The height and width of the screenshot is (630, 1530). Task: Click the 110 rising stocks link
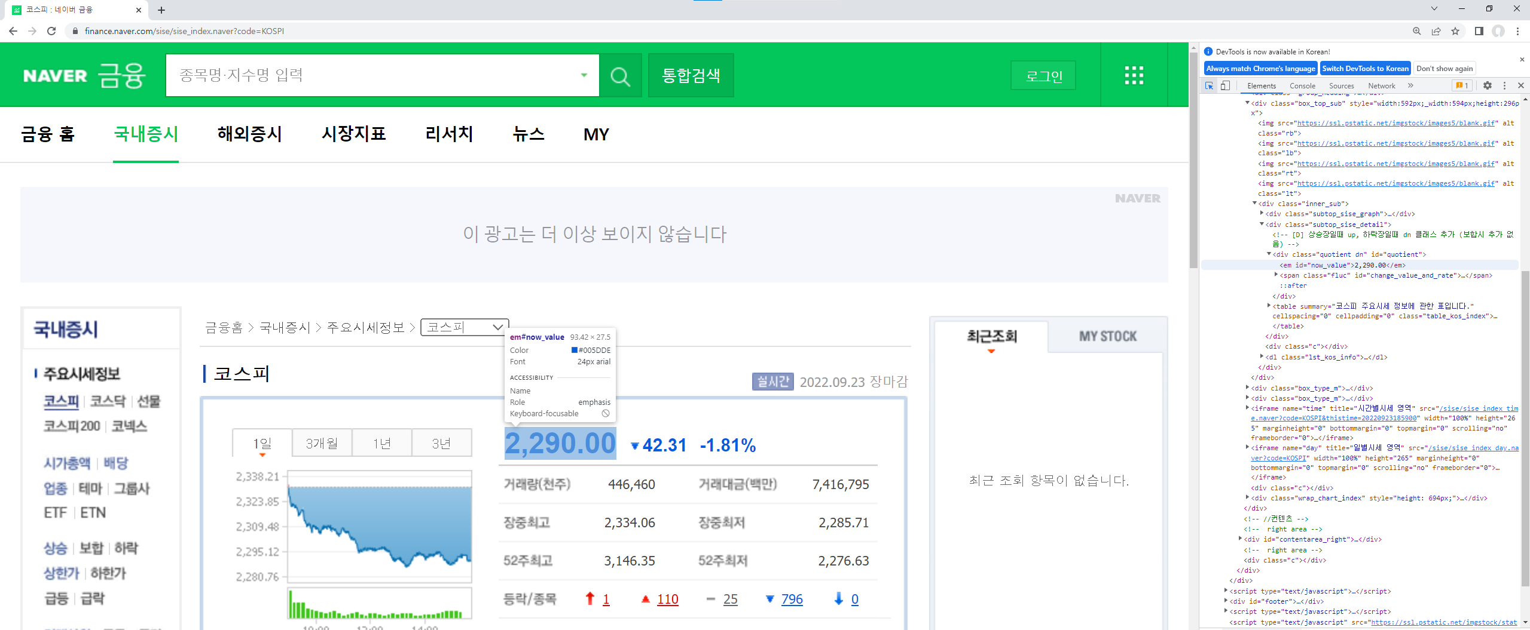[x=667, y=599]
